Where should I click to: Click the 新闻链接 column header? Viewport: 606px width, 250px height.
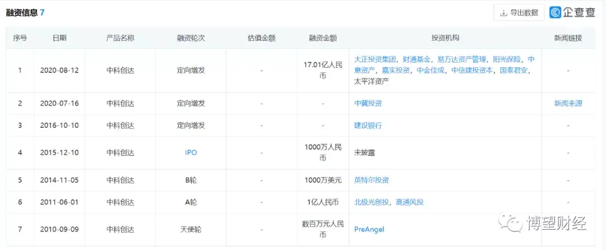(x=568, y=38)
